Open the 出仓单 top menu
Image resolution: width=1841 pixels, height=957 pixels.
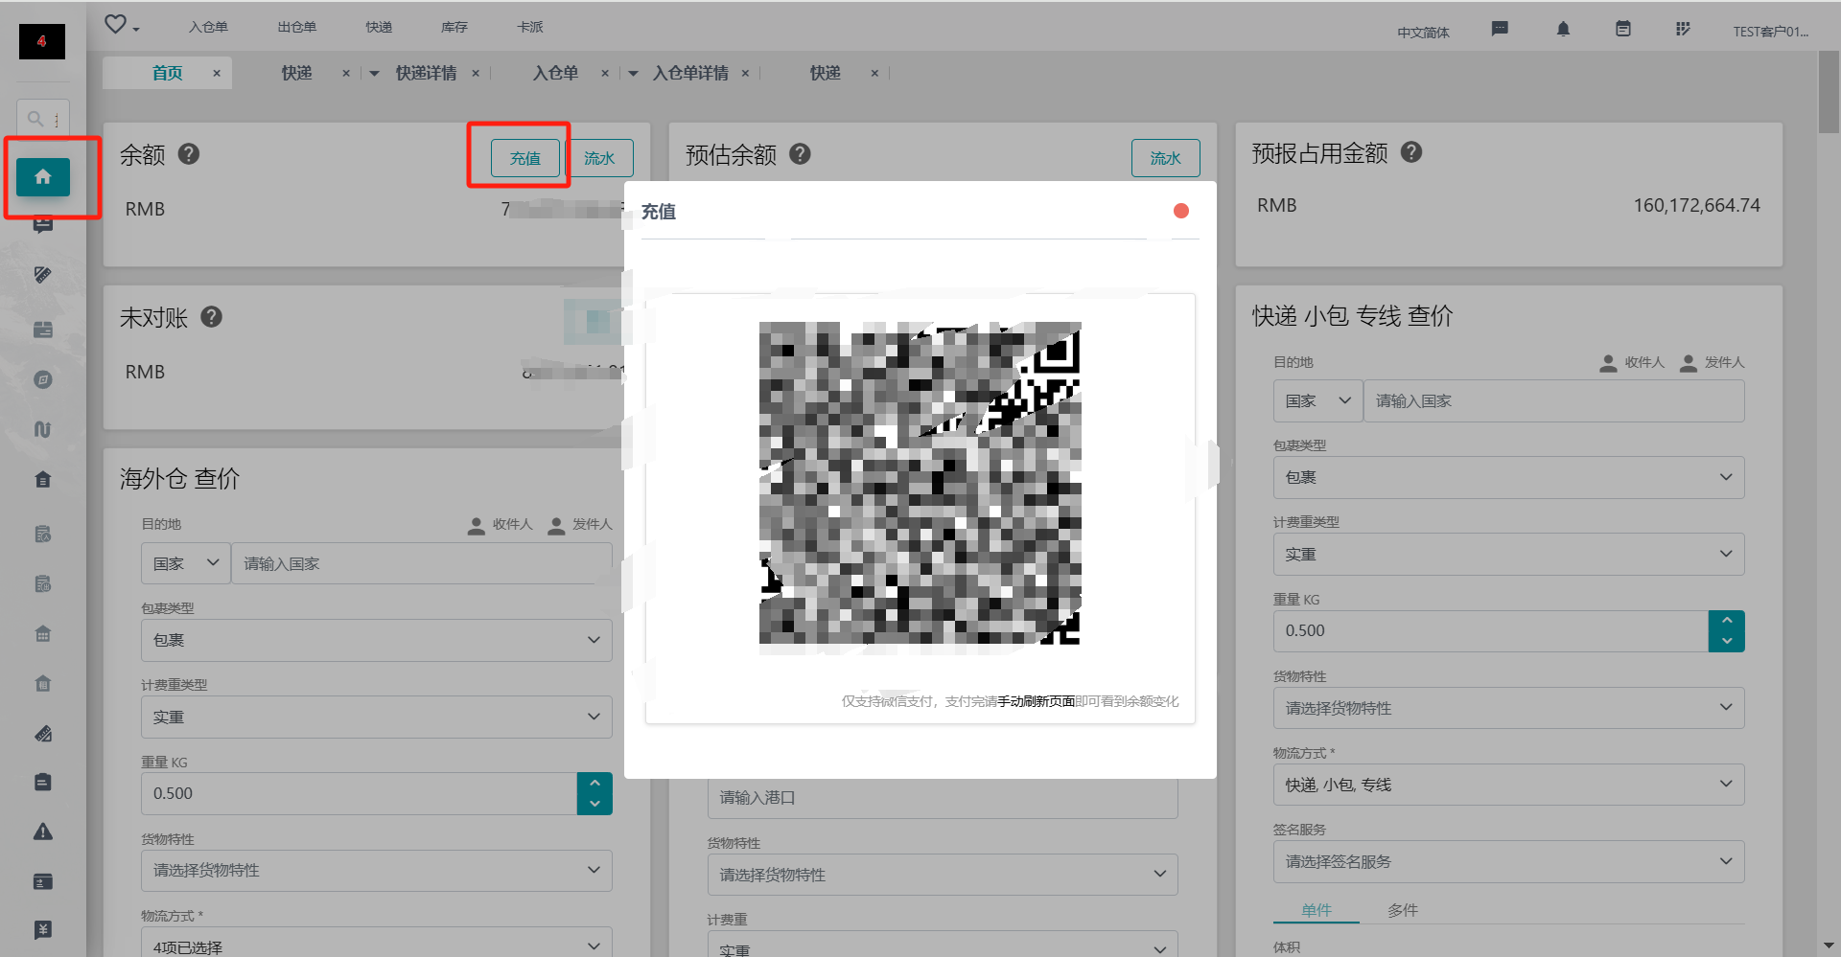[296, 27]
